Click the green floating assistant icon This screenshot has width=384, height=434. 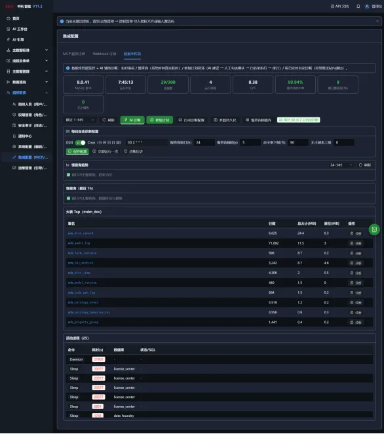point(374,229)
